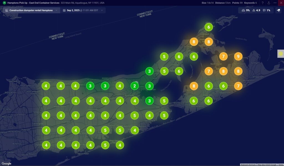Click the telescope icon in the top-right
Image resolution: width=284 pixels, height=166 pixels.
[278, 10]
